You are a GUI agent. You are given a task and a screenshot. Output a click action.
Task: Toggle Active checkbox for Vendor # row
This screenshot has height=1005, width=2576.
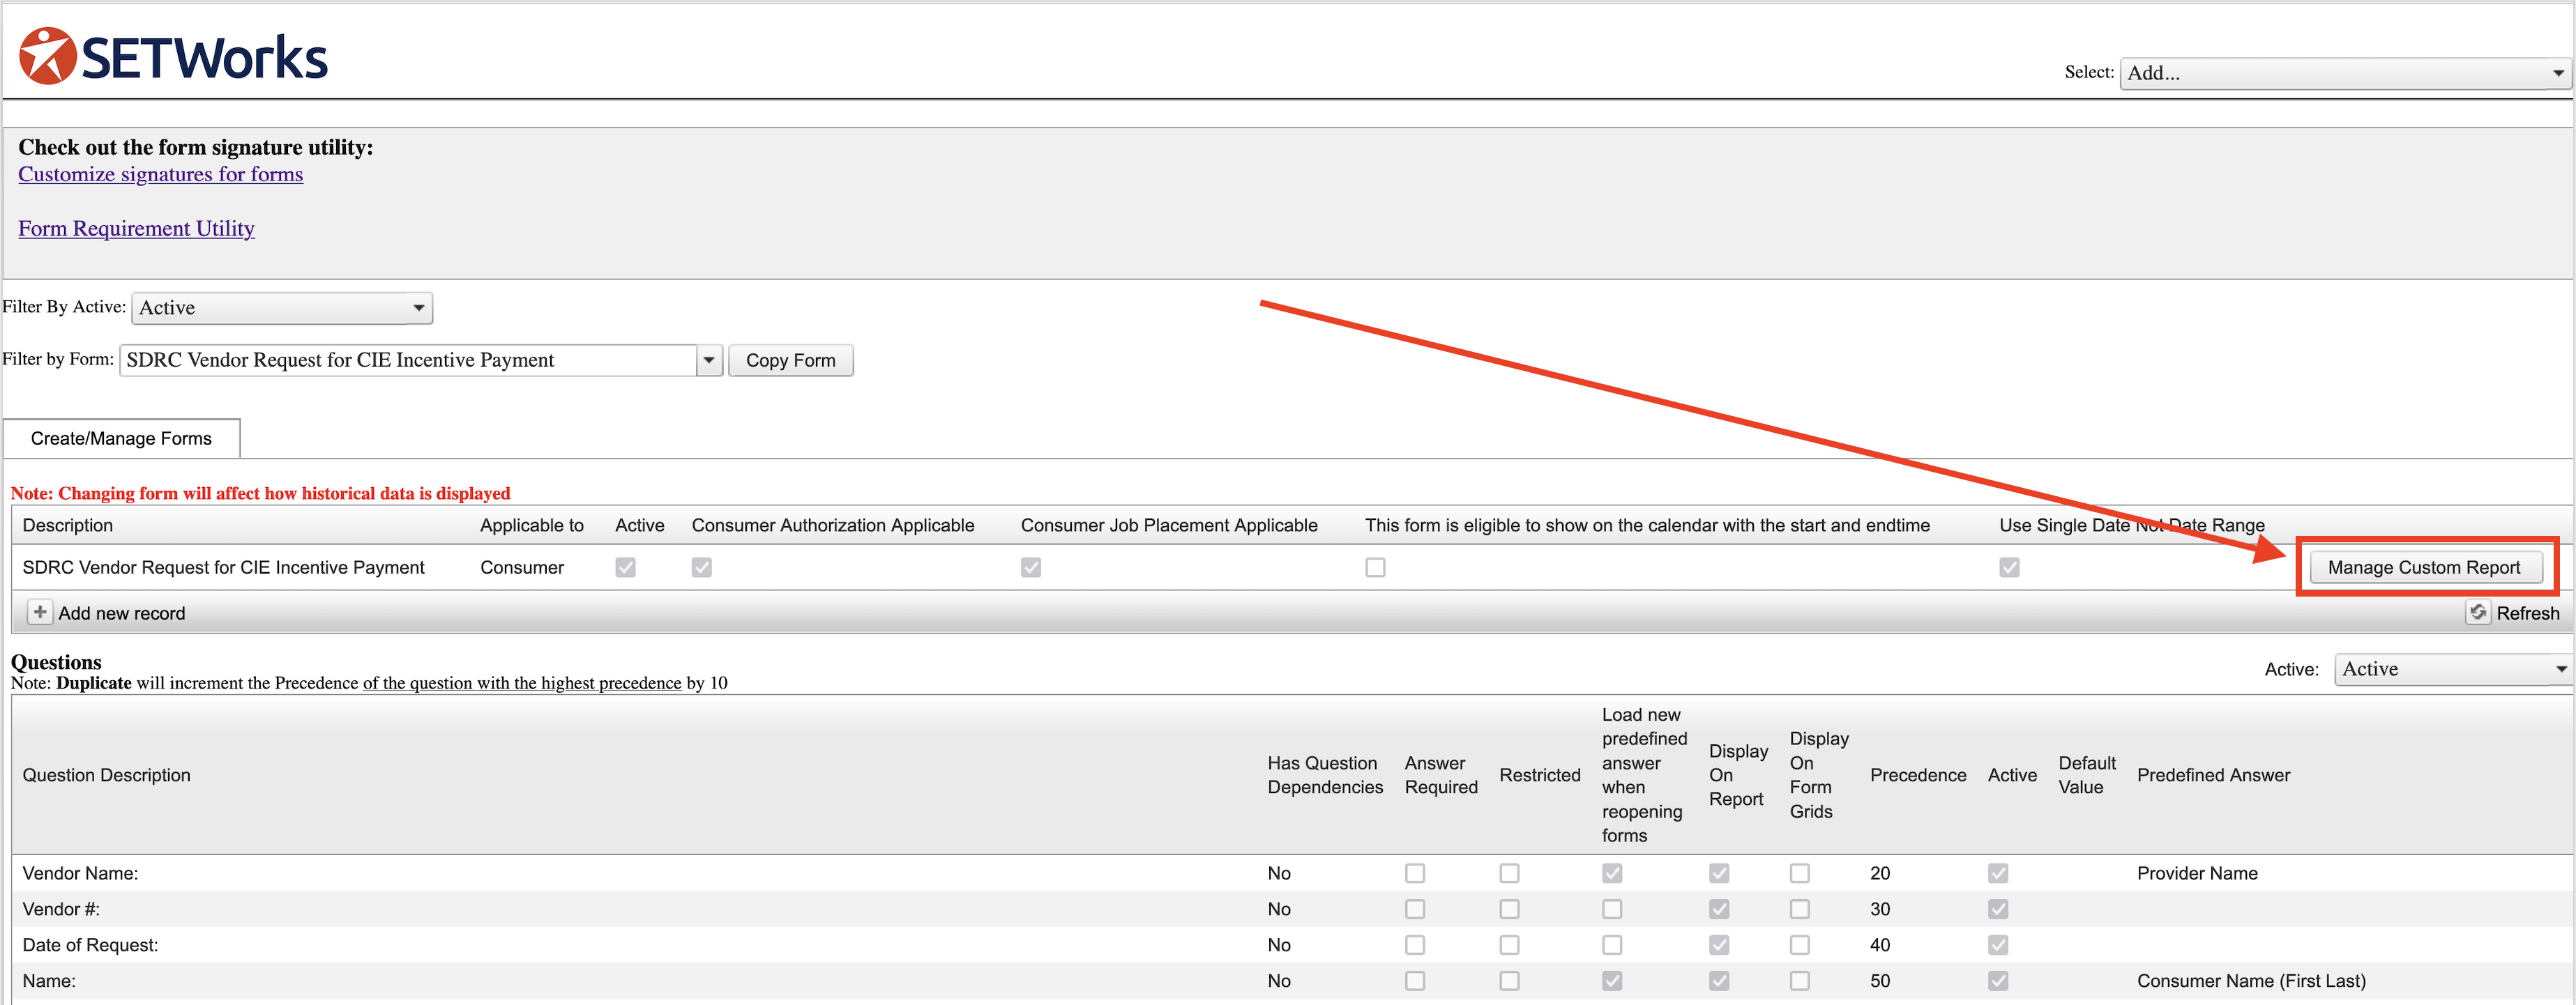coord(1998,909)
